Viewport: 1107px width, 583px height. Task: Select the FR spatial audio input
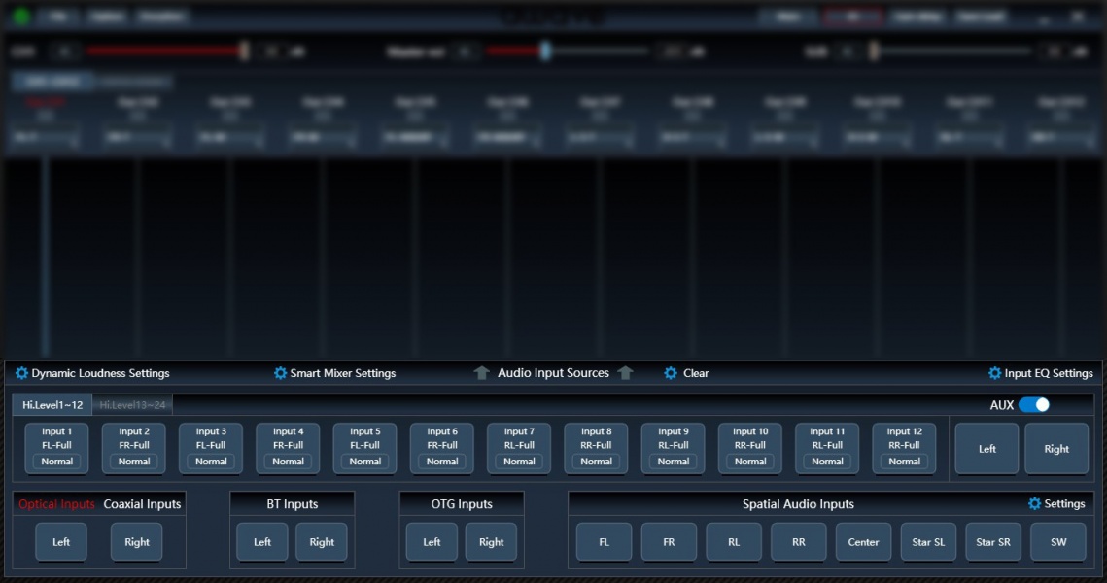(x=669, y=542)
